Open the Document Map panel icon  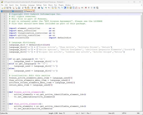click(71, 8)
